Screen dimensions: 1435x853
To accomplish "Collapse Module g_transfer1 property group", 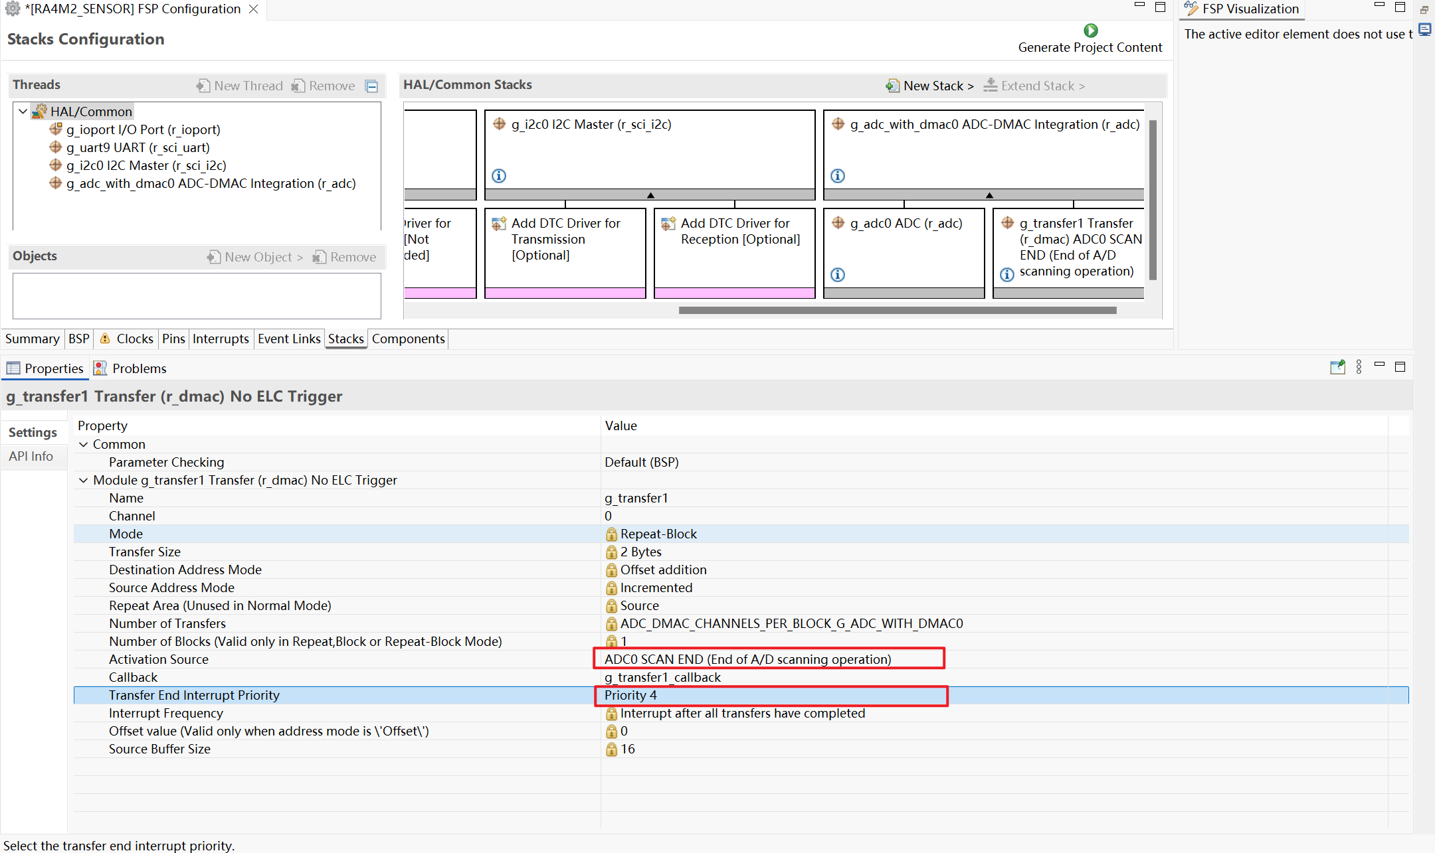I will click(x=84, y=481).
